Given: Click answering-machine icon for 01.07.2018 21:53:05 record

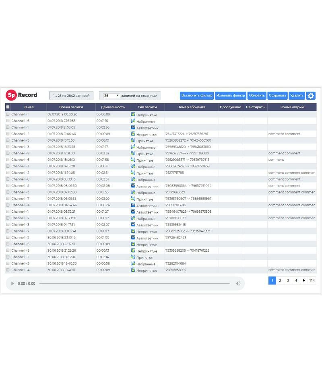Looking at the screenshot, I should click(133, 127).
